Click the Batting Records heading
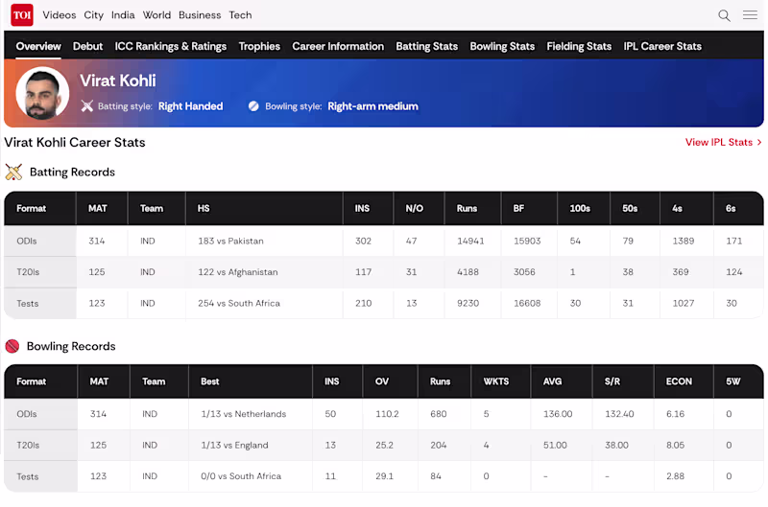Viewport: 768px width, 507px height. click(x=72, y=173)
